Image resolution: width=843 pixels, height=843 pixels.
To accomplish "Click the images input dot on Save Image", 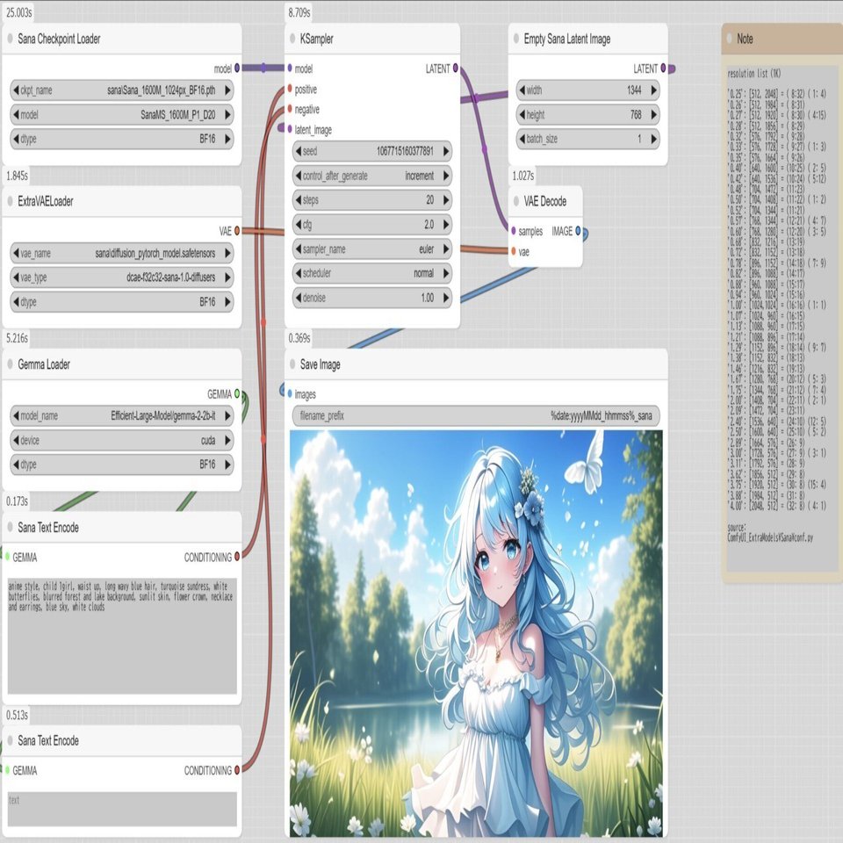I will point(290,393).
